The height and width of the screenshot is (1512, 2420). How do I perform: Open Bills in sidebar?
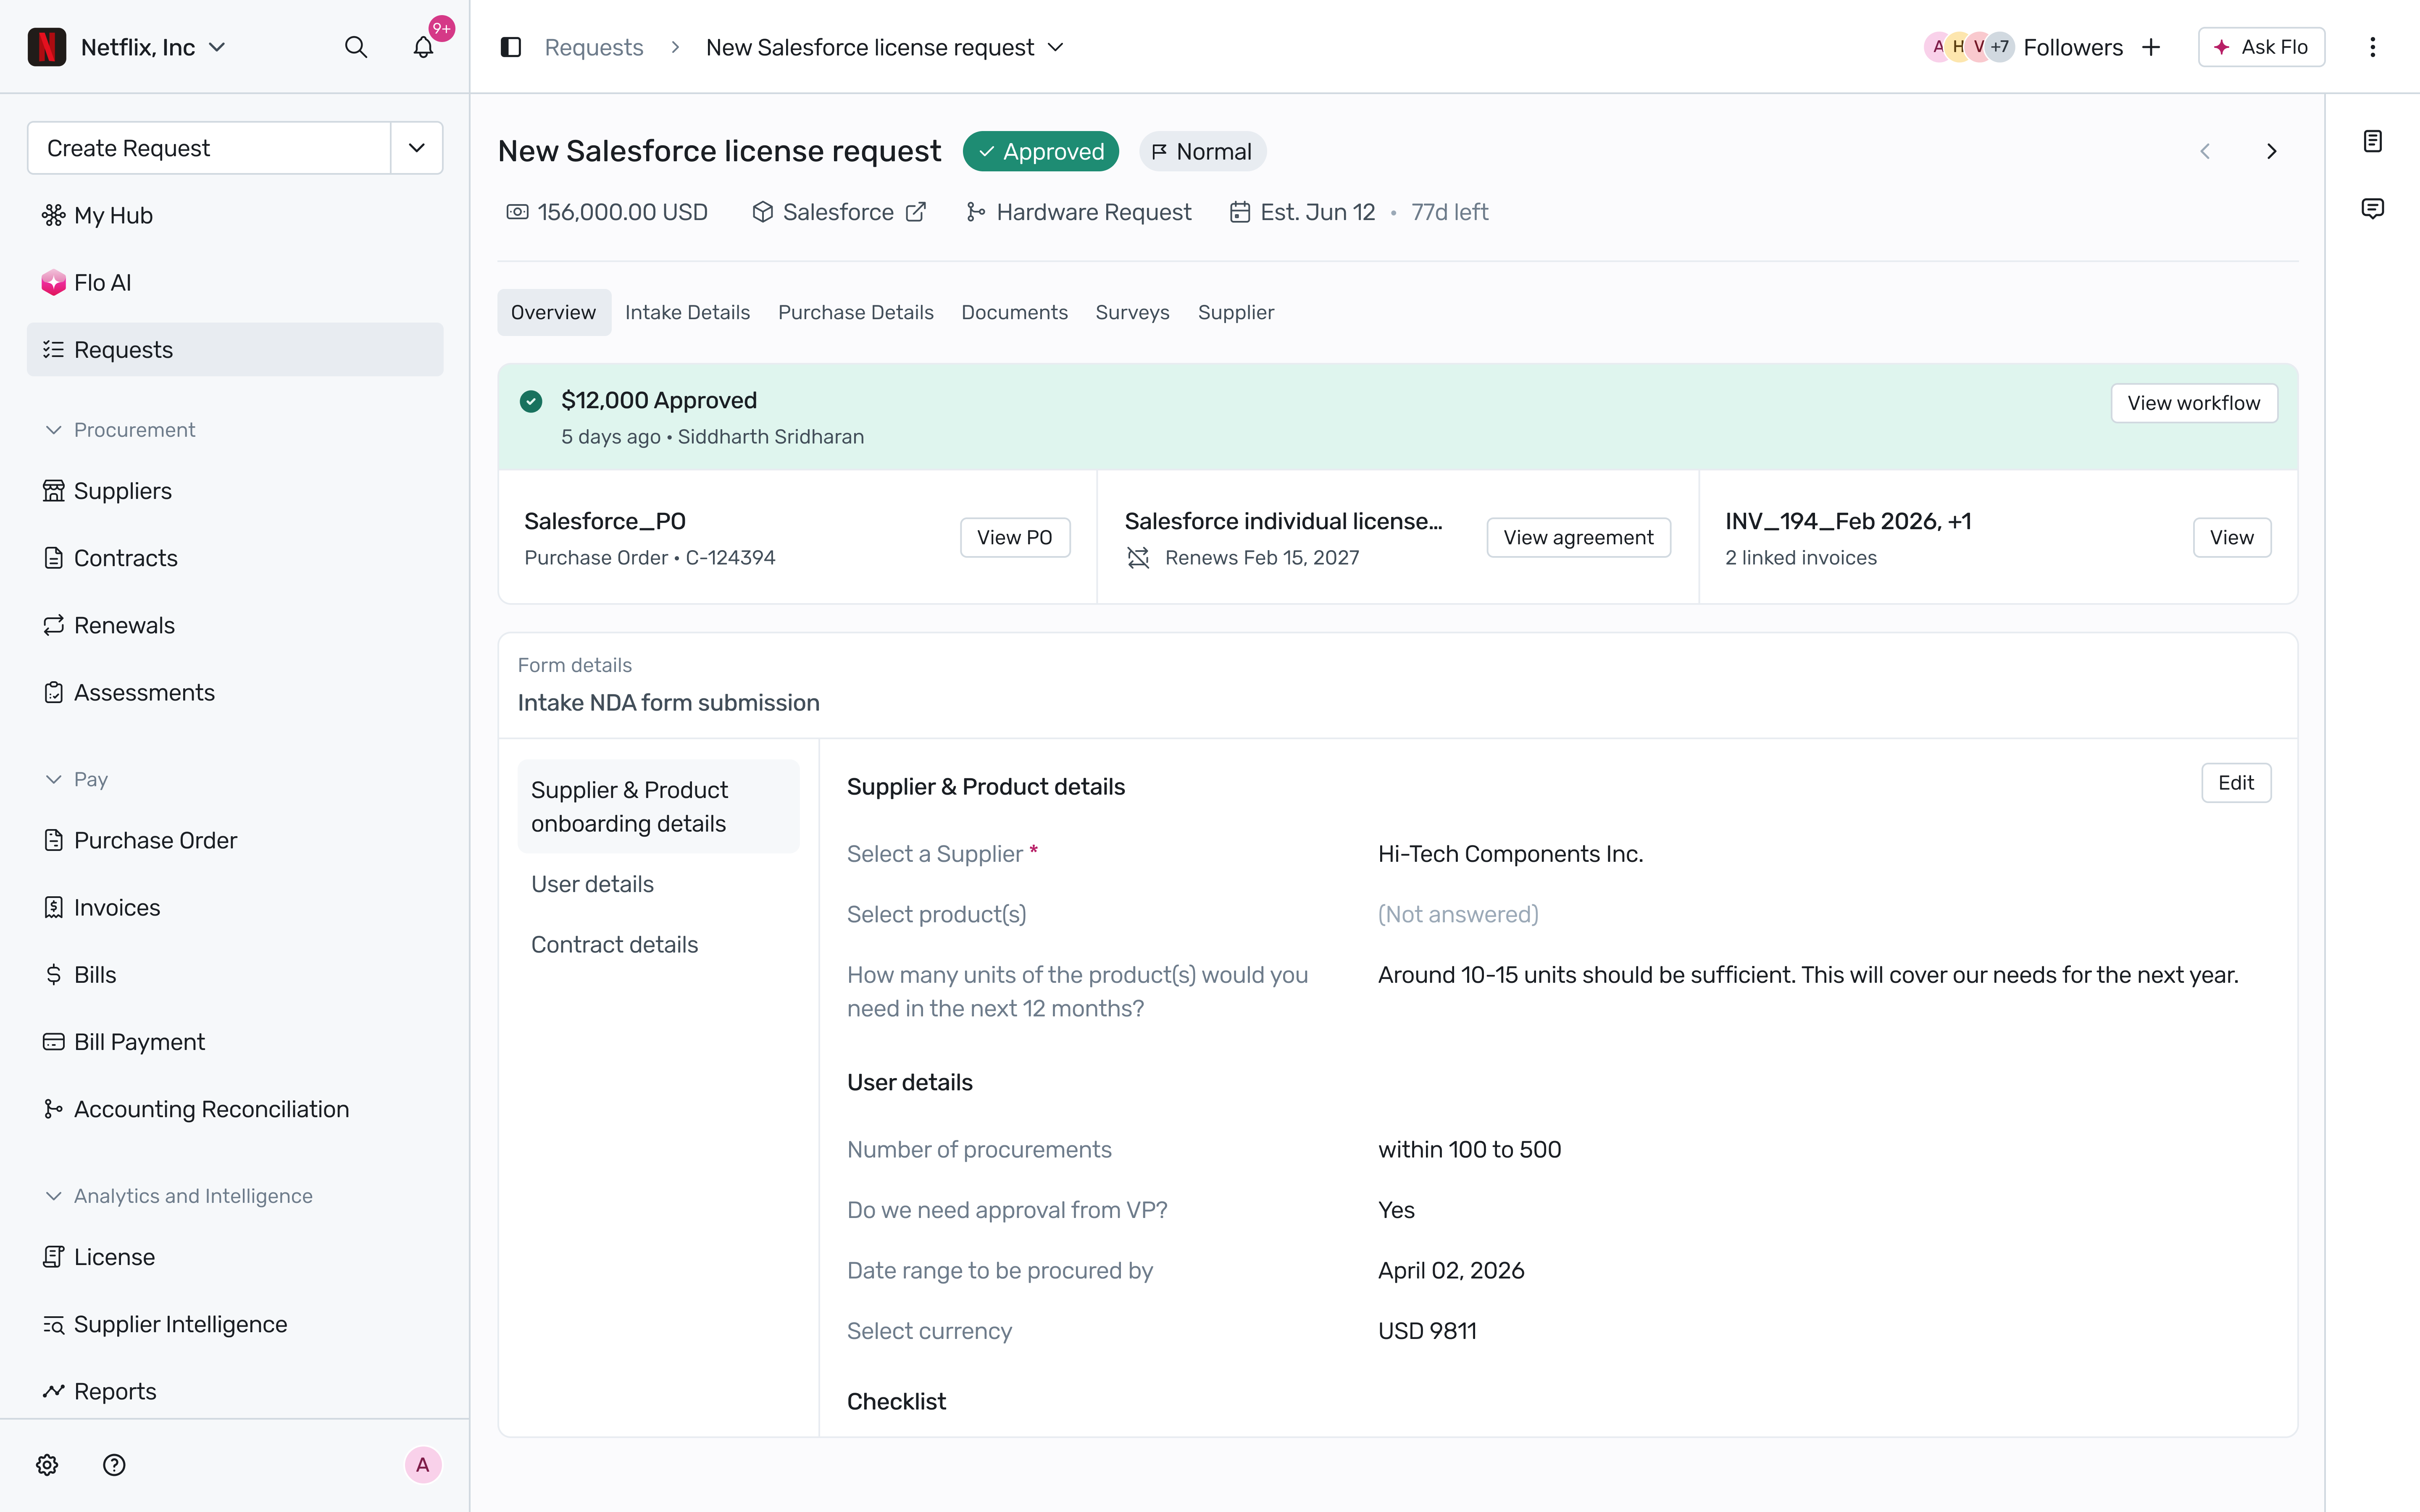[x=235, y=974]
